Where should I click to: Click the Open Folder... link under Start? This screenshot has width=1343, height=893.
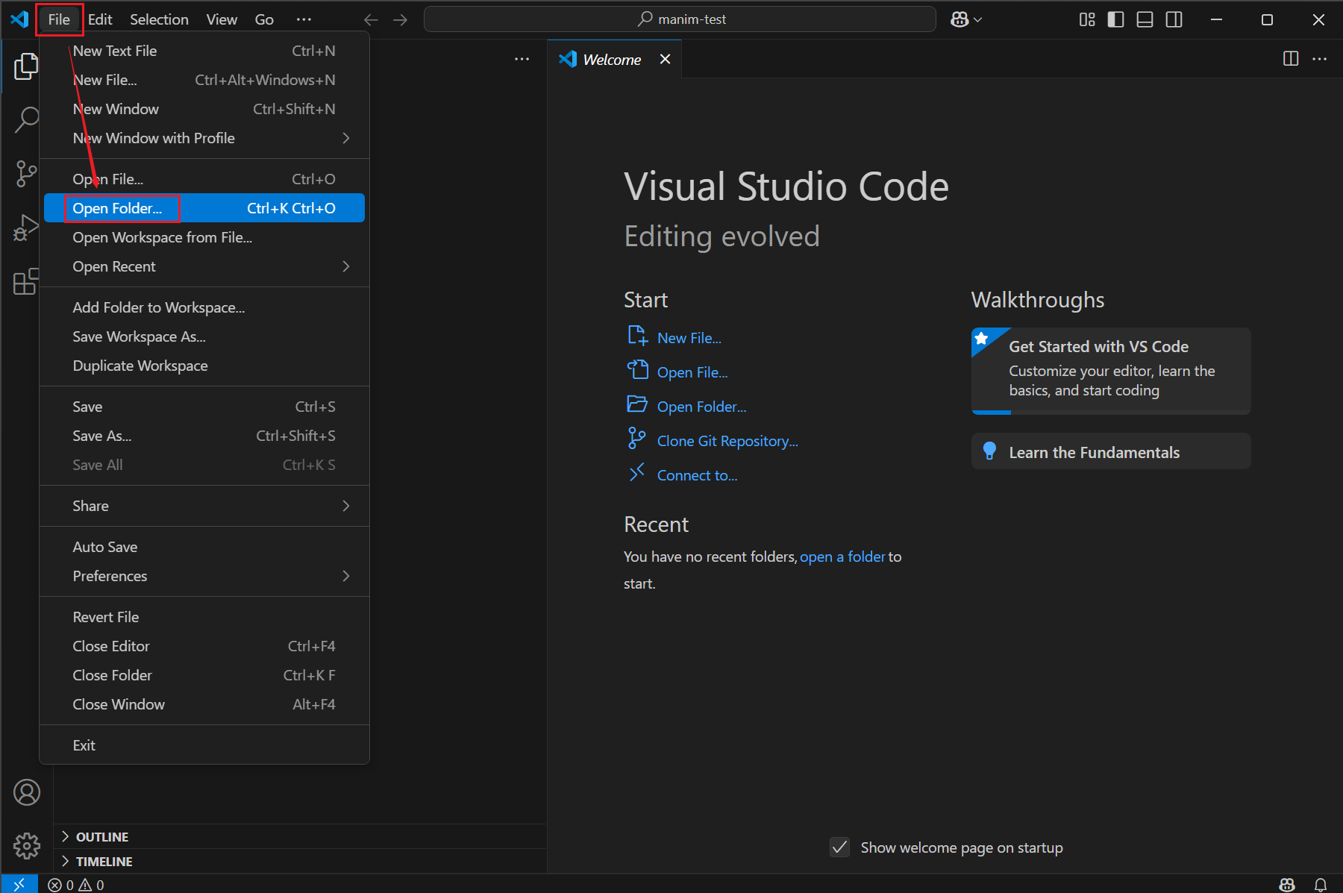coord(701,407)
